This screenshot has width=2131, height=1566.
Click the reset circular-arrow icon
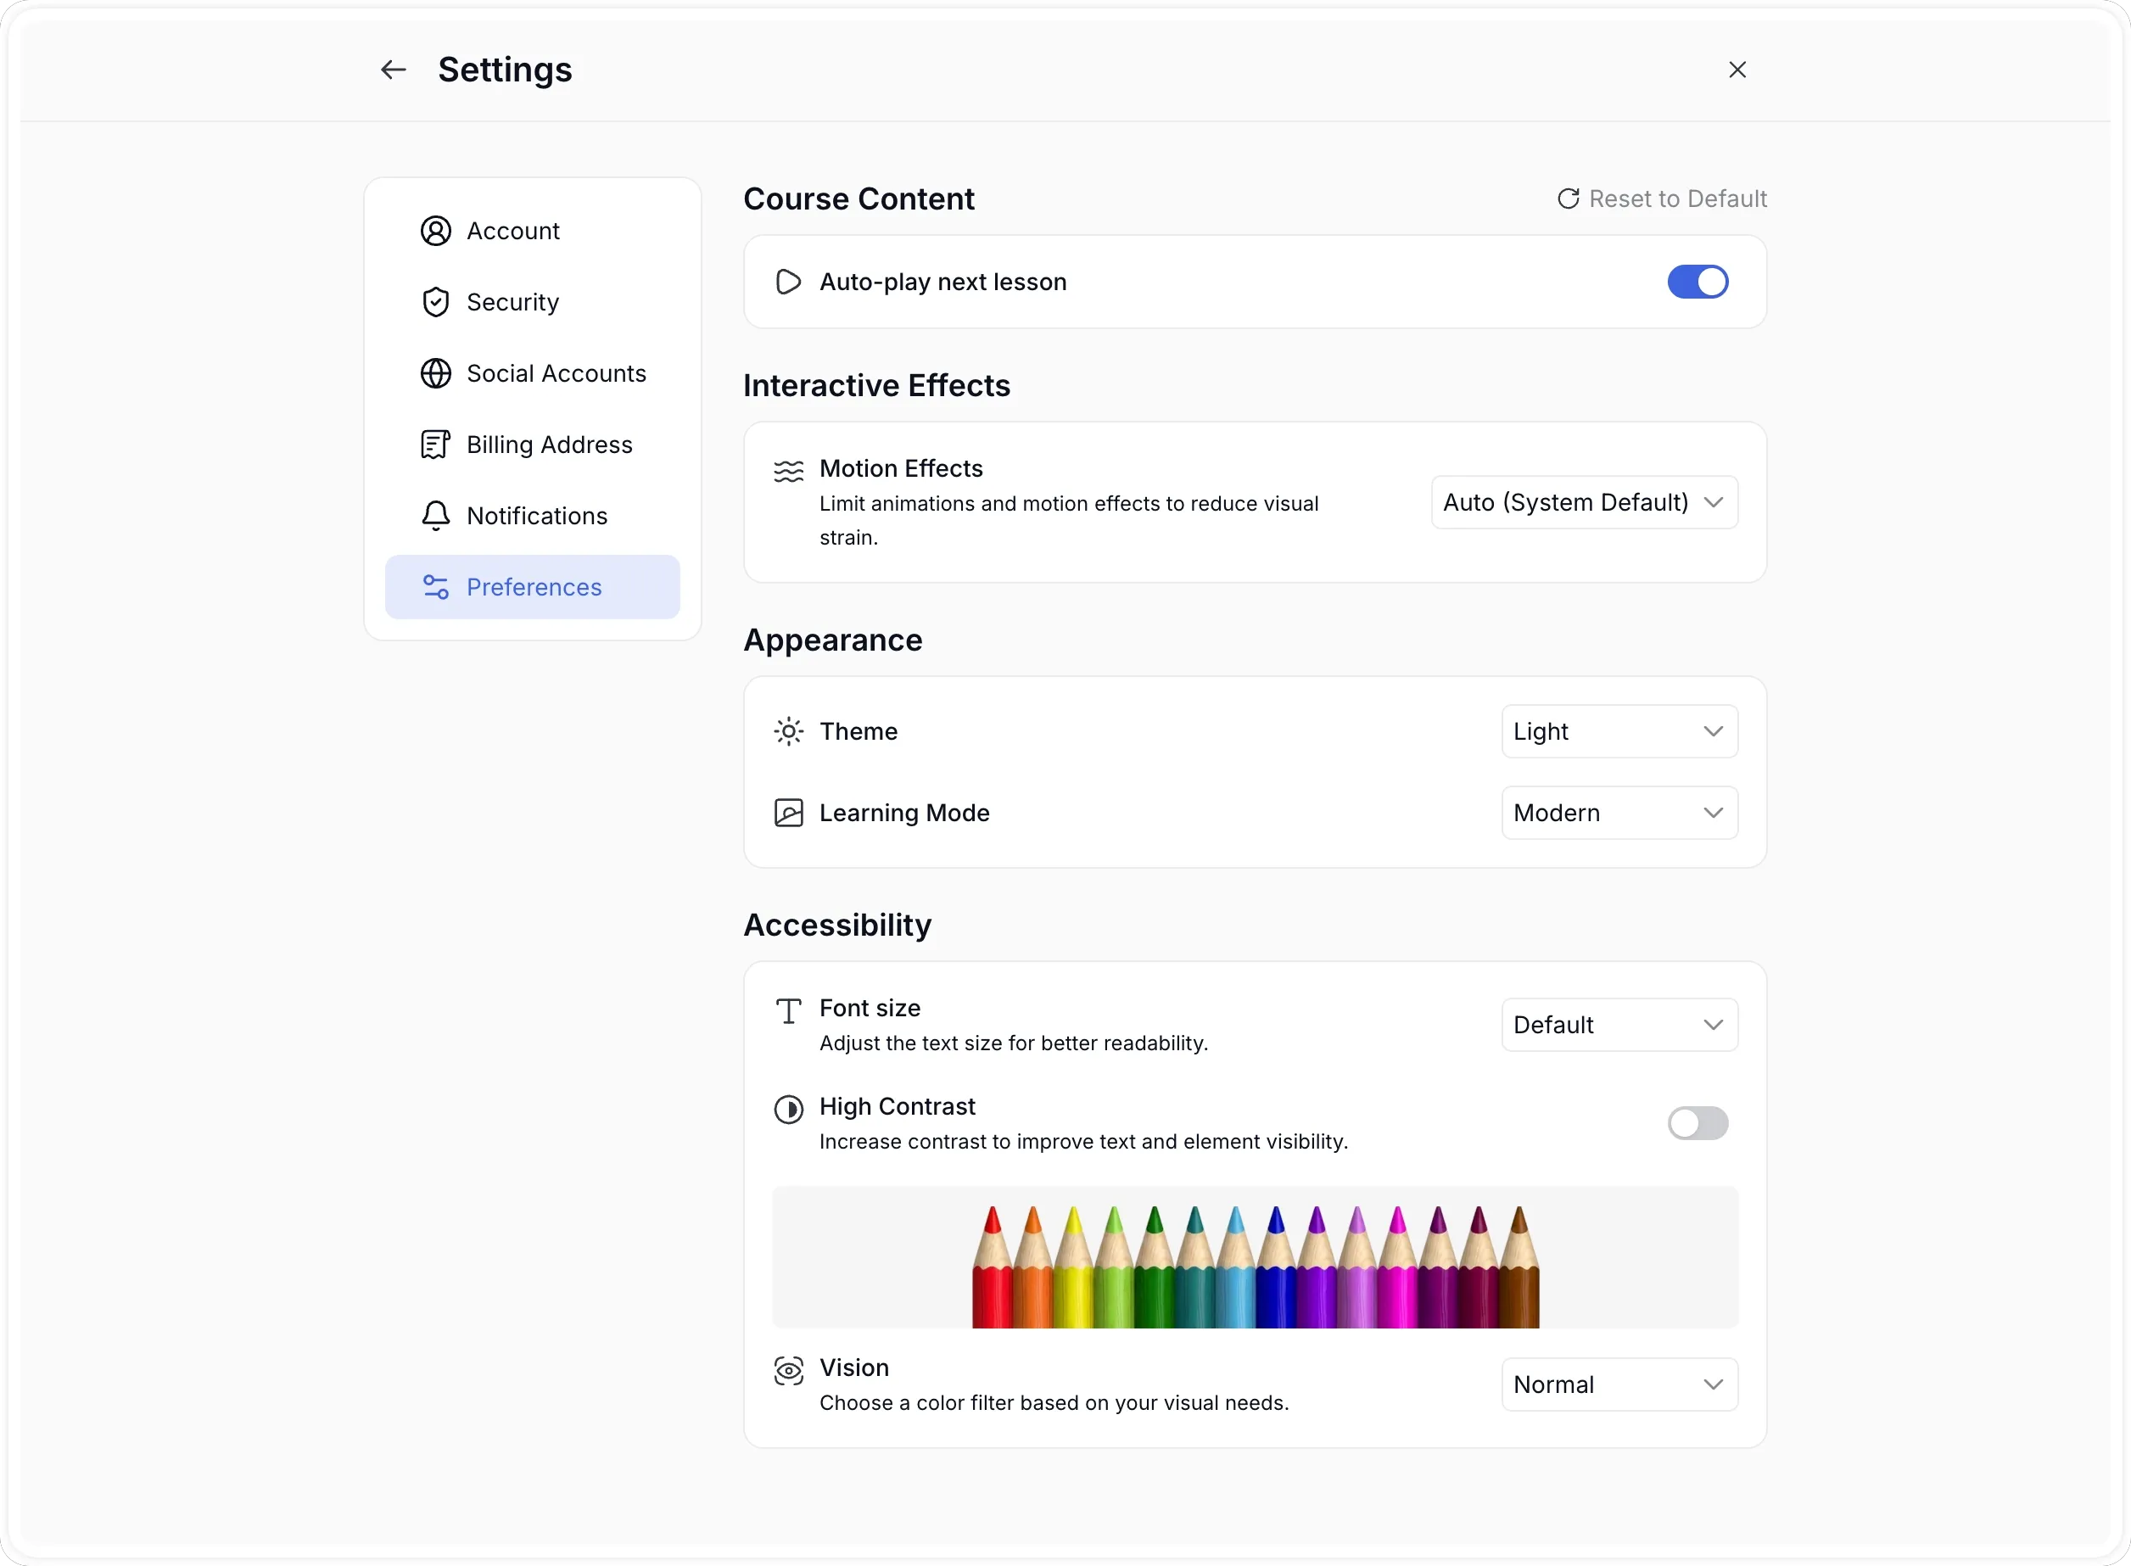click(1568, 199)
